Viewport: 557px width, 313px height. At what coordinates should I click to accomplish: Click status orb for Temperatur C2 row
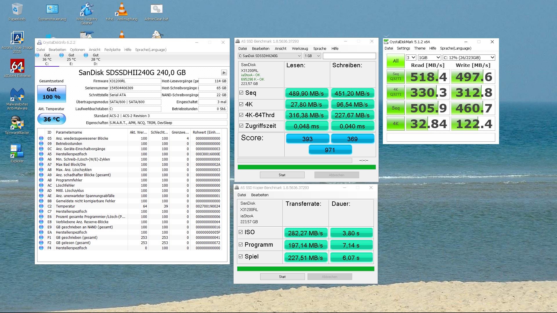[x=41, y=206]
